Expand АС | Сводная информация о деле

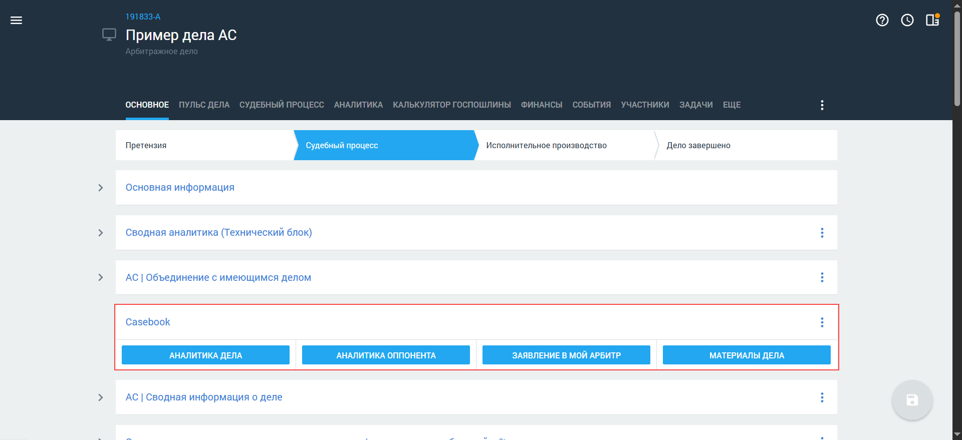[101, 397]
